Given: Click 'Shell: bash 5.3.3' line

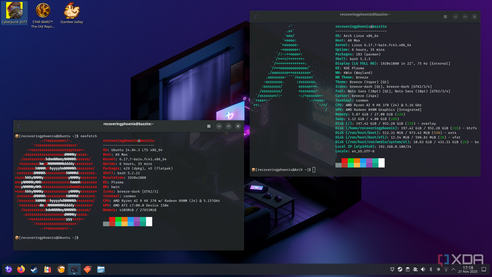Looking at the screenshot, I should [353, 59].
